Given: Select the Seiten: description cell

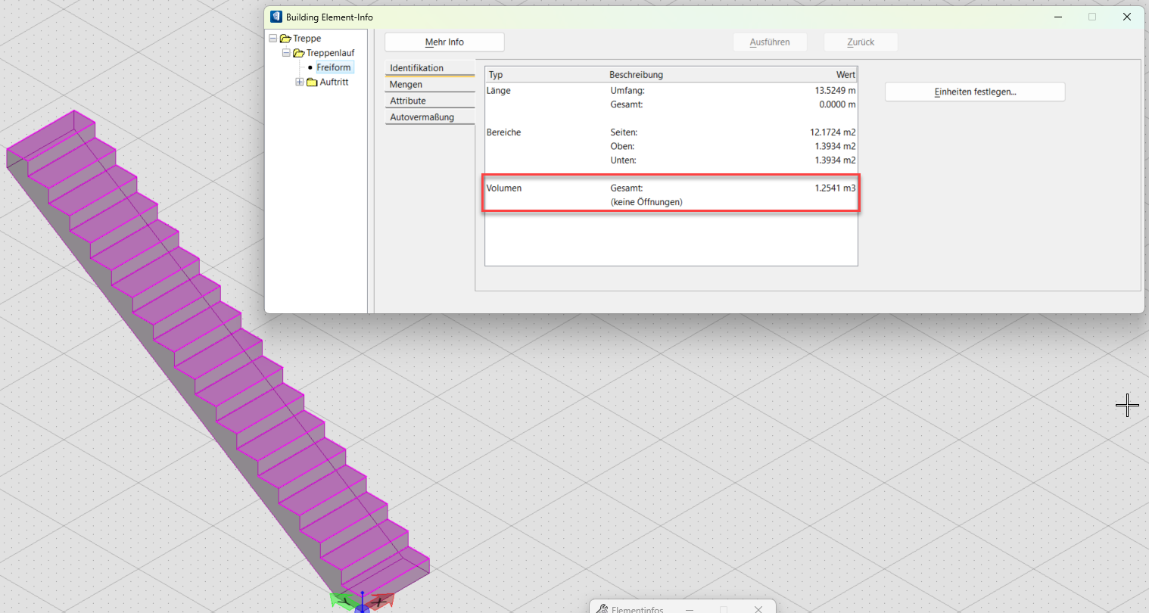Looking at the screenshot, I should coord(624,132).
